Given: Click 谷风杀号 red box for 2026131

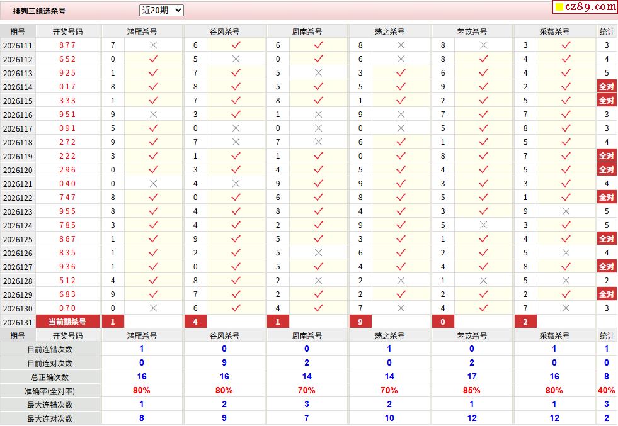Looking at the screenshot, I should (x=195, y=322).
